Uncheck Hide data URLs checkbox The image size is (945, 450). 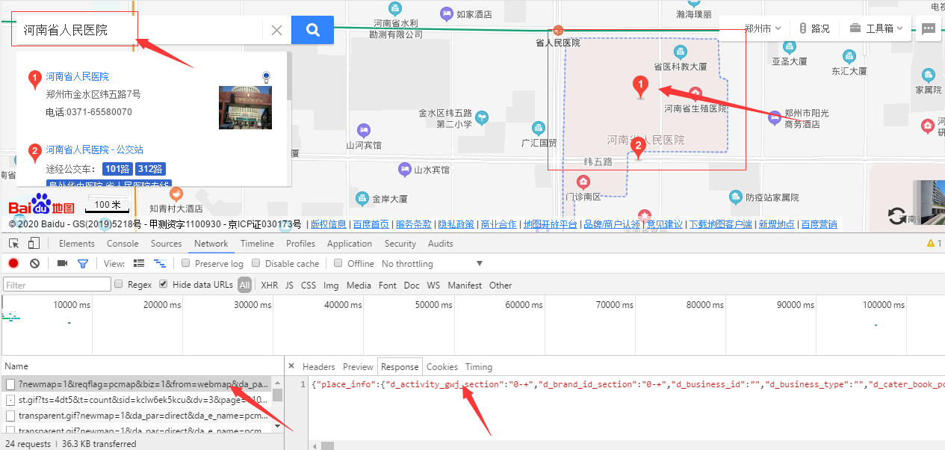coord(163,284)
